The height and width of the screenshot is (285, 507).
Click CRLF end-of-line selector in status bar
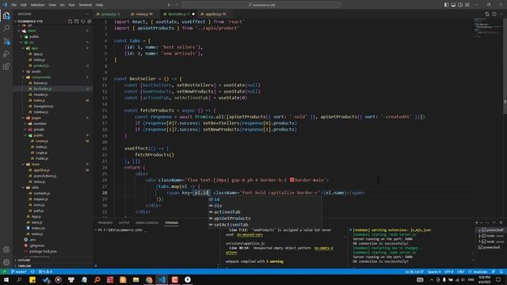461,272
